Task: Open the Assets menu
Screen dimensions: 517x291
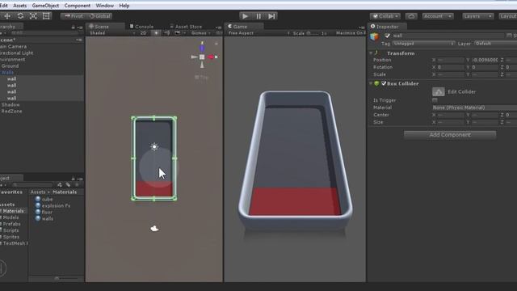Action: coord(19,6)
